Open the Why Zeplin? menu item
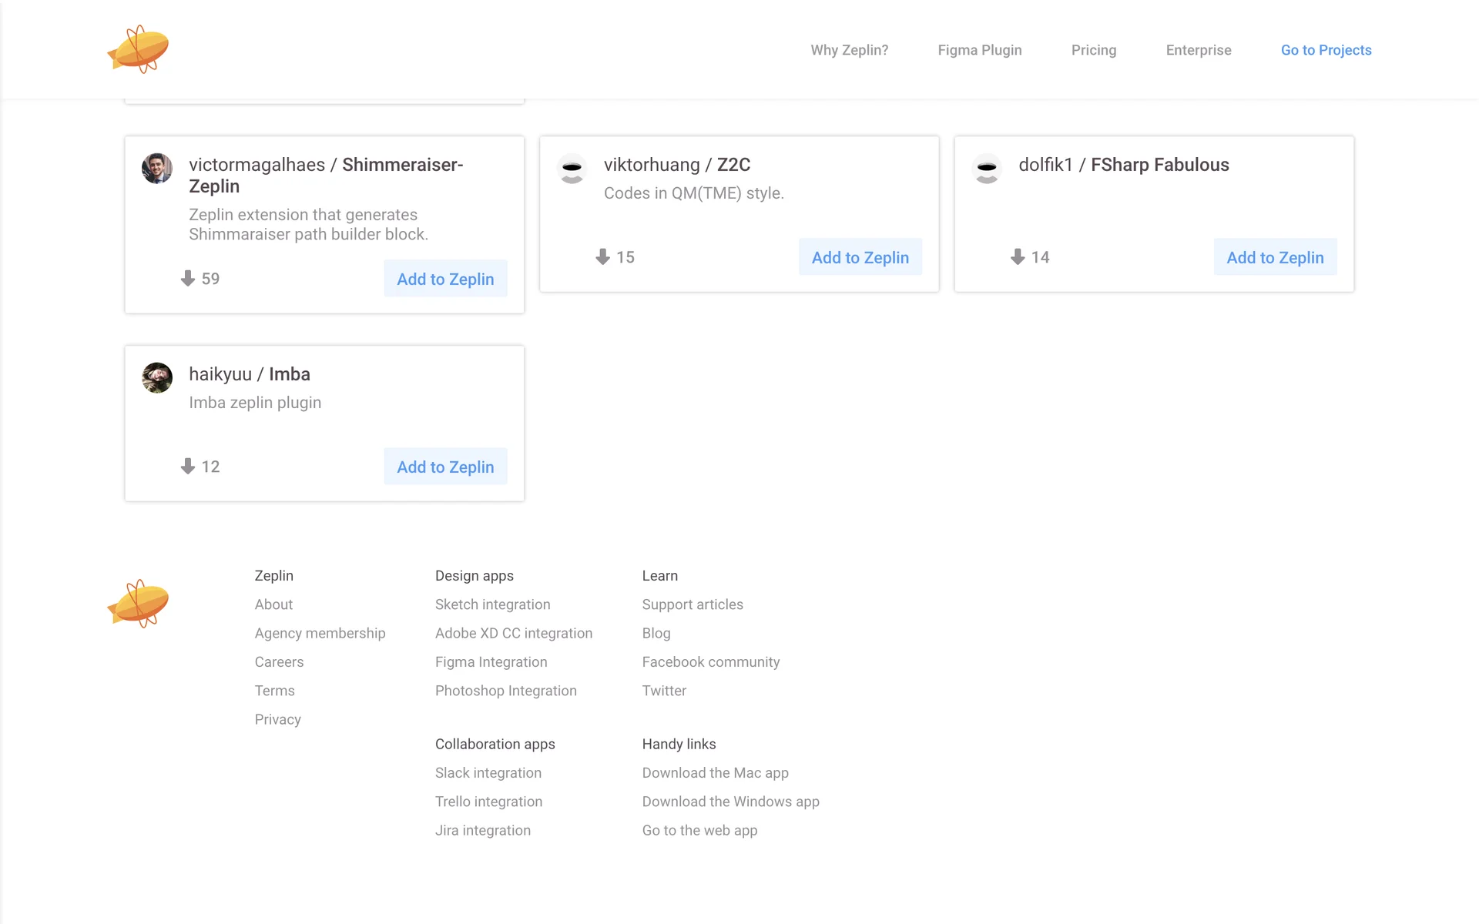Image resolution: width=1479 pixels, height=924 pixels. (849, 50)
